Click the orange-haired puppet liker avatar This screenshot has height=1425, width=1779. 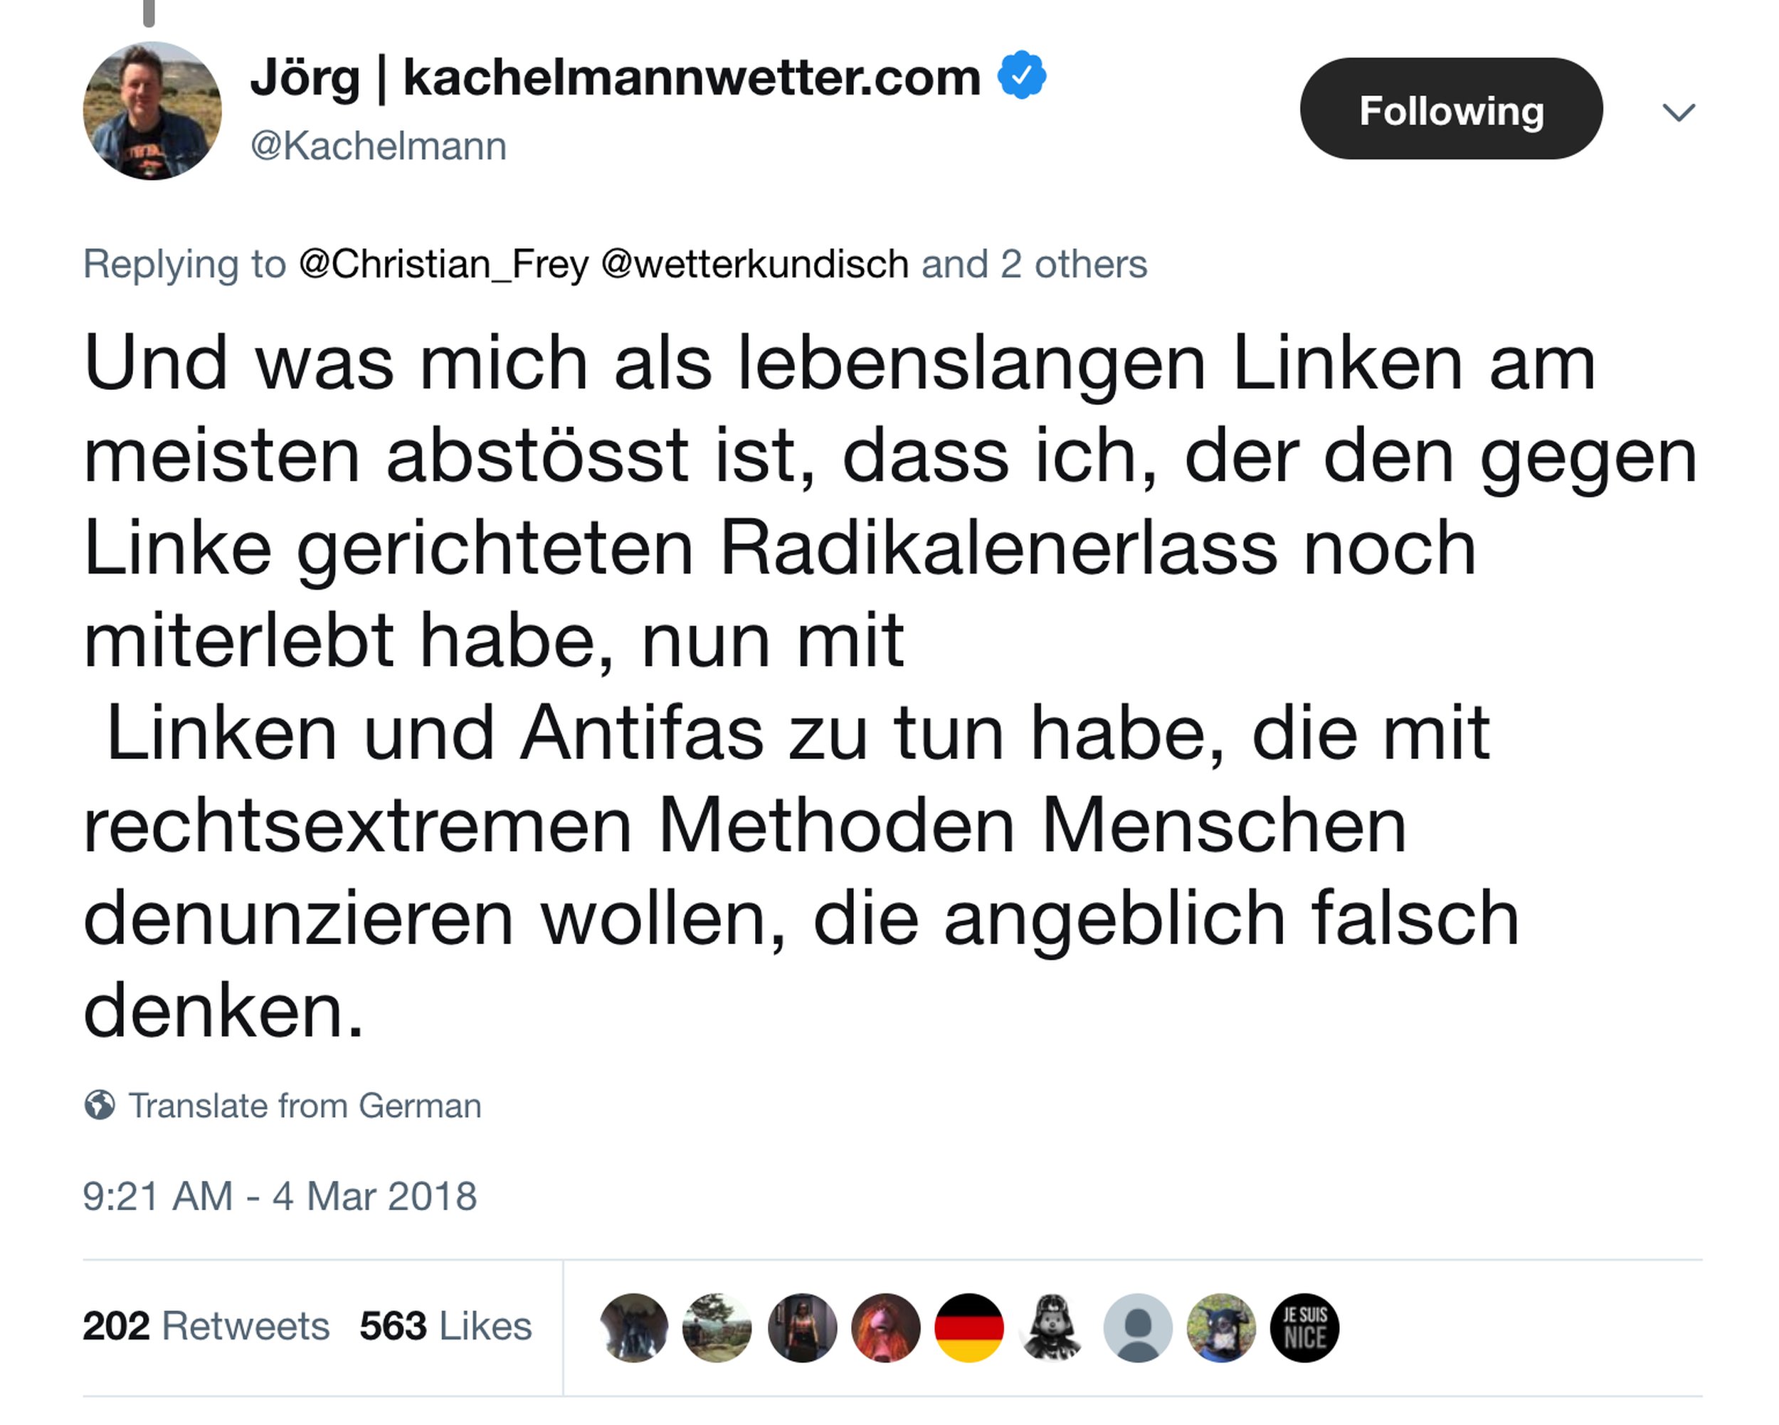tap(885, 1327)
